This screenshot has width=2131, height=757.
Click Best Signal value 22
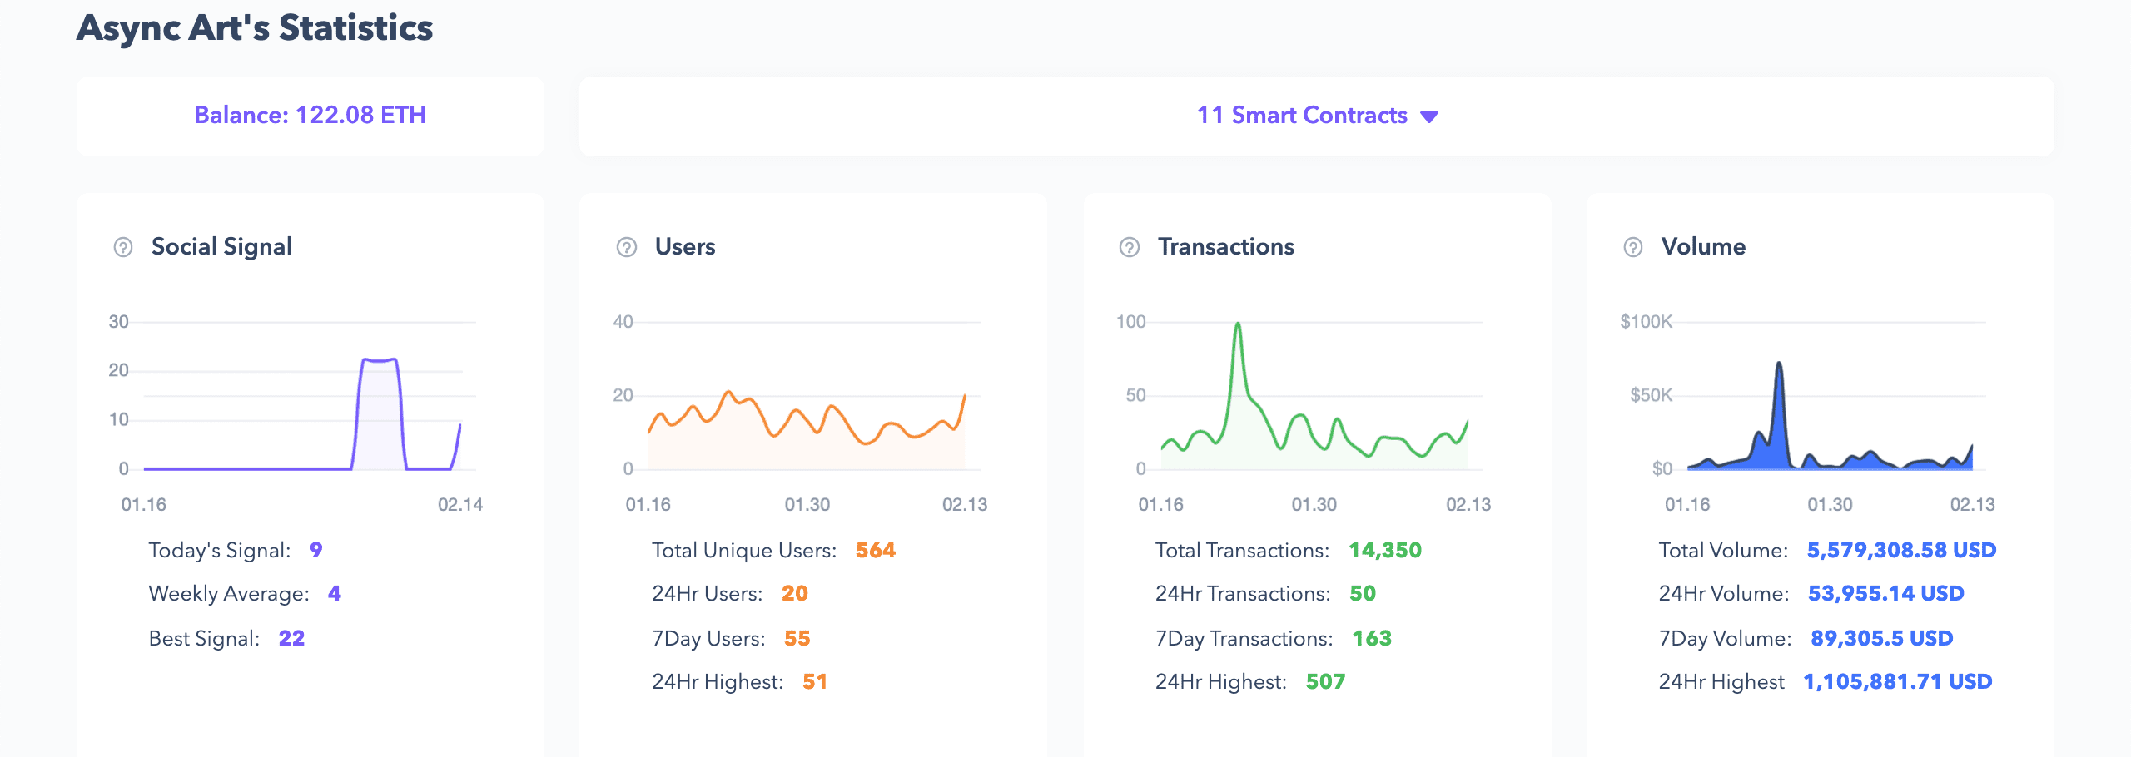pyautogui.click(x=291, y=638)
